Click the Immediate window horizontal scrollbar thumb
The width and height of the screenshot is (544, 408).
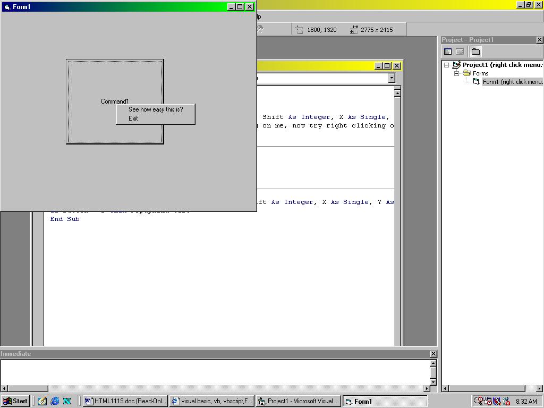pos(28,388)
